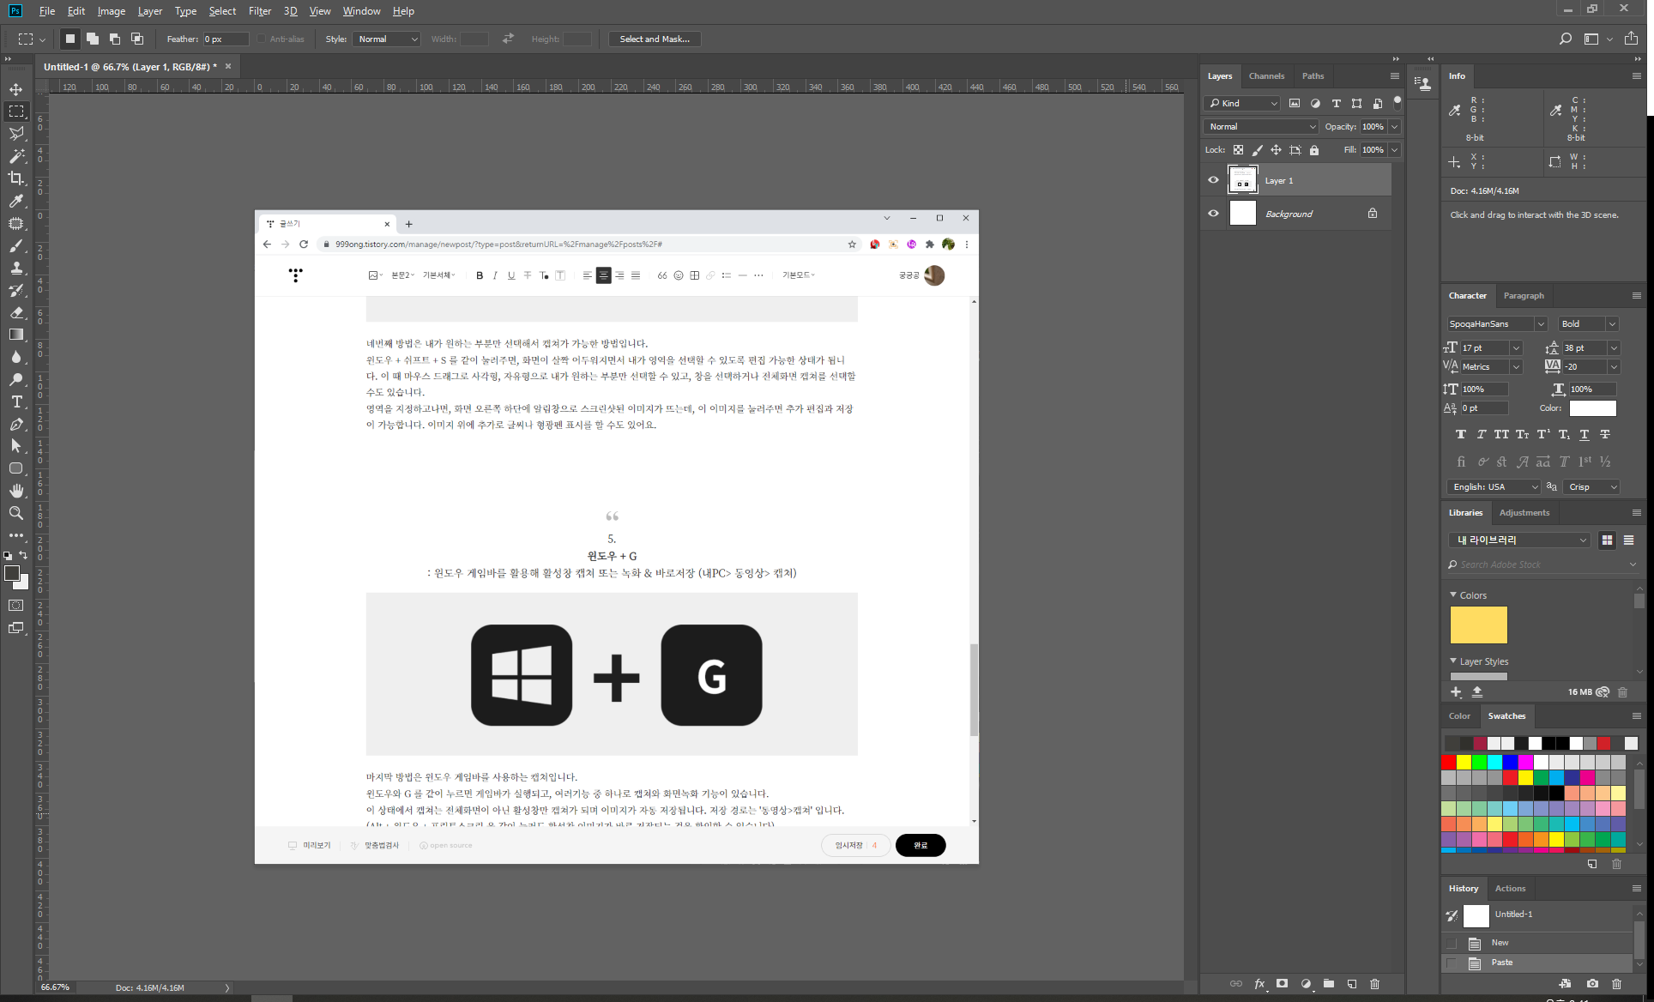The image size is (1654, 1002).
Task: Switch to the Adjustments tab
Action: (1524, 512)
